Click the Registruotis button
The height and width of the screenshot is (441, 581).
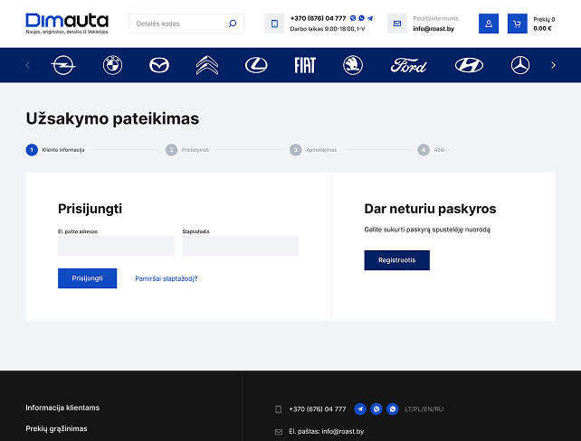397,260
